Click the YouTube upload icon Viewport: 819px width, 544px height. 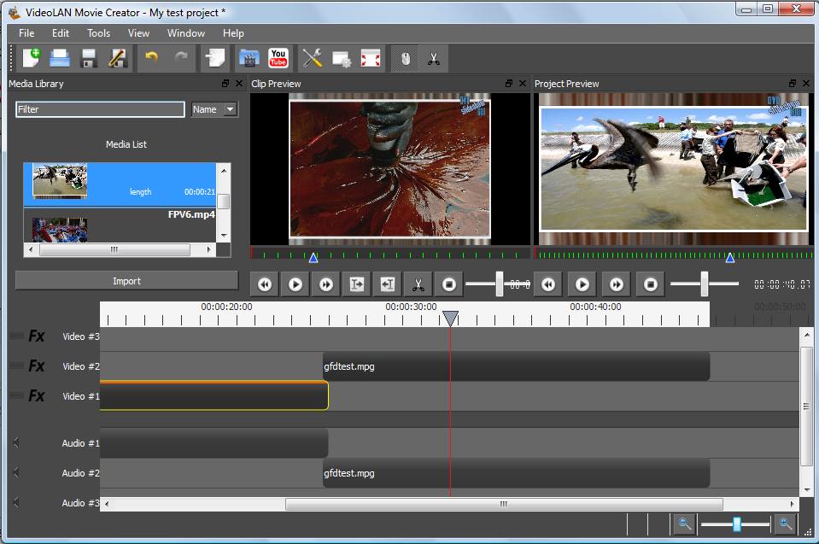(x=278, y=58)
